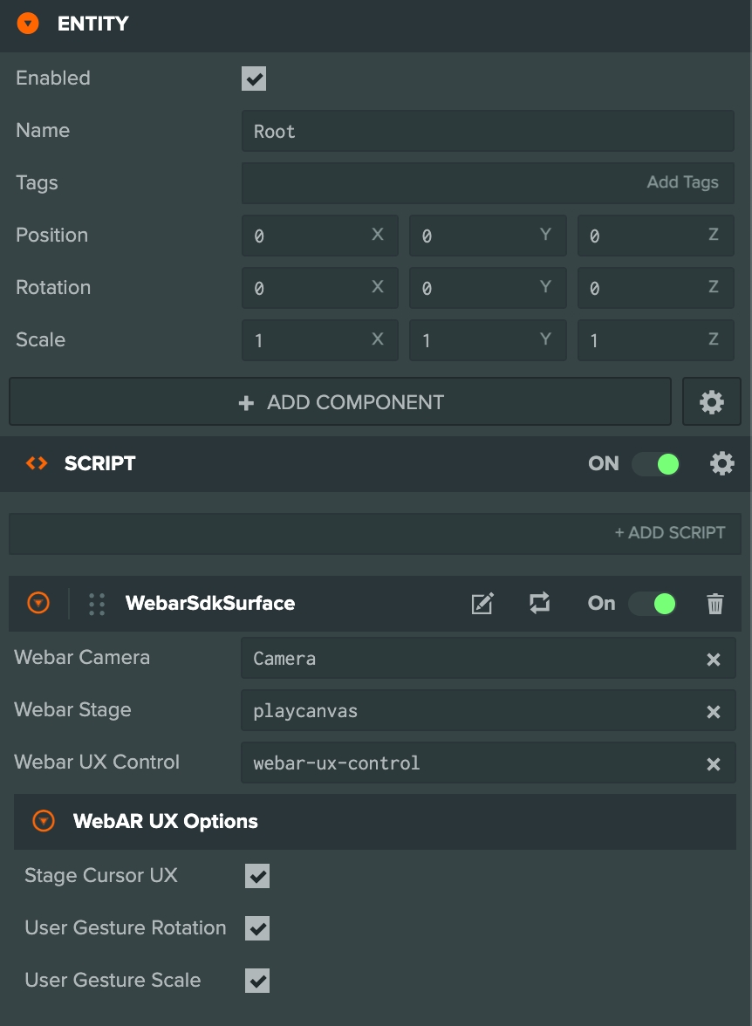Click the gear button beside Add Component
752x1026 pixels.
click(x=712, y=402)
